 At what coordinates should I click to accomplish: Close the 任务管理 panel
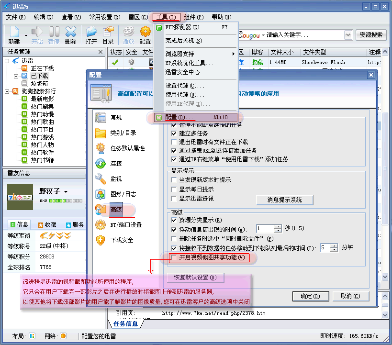point(101,52)
